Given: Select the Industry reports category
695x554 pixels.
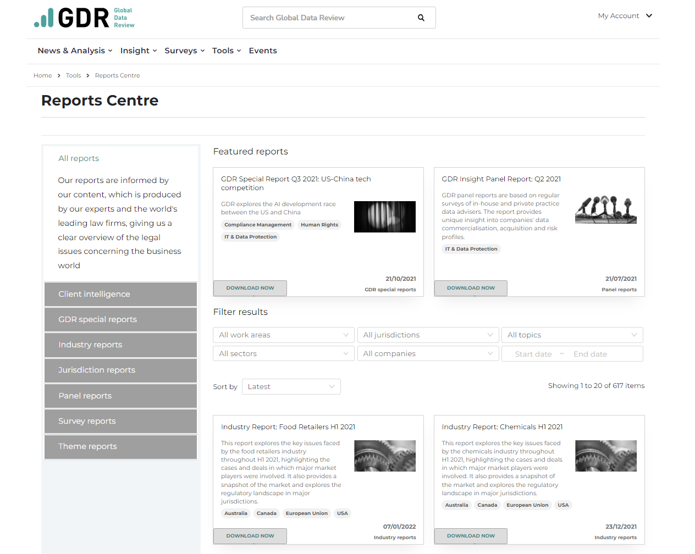Looking at the screenshot, I should click(120, 345).
